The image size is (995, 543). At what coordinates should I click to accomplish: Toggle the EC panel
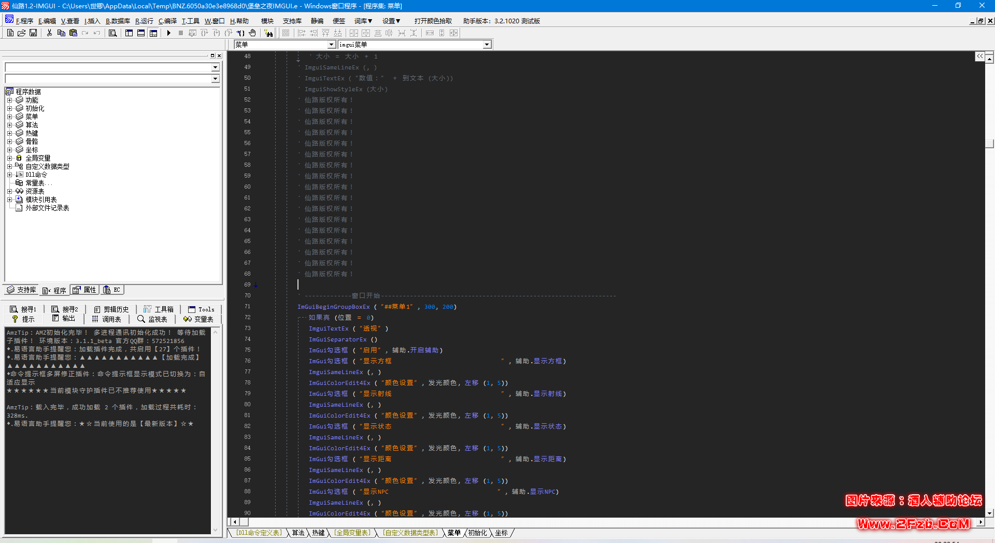(112, 290)
